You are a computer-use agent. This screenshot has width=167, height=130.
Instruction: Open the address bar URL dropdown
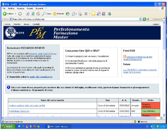click(140, 19)
